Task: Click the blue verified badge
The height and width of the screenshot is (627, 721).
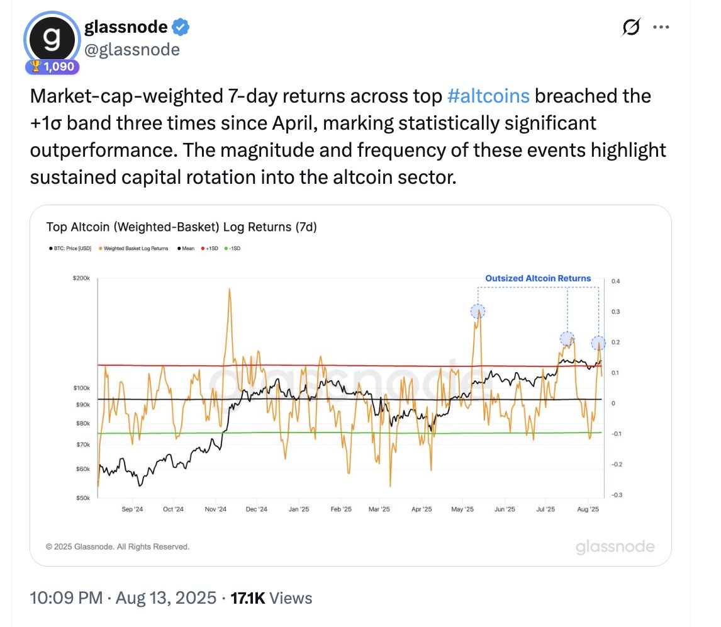Action: pyautogui.click(x=181, y=27)
